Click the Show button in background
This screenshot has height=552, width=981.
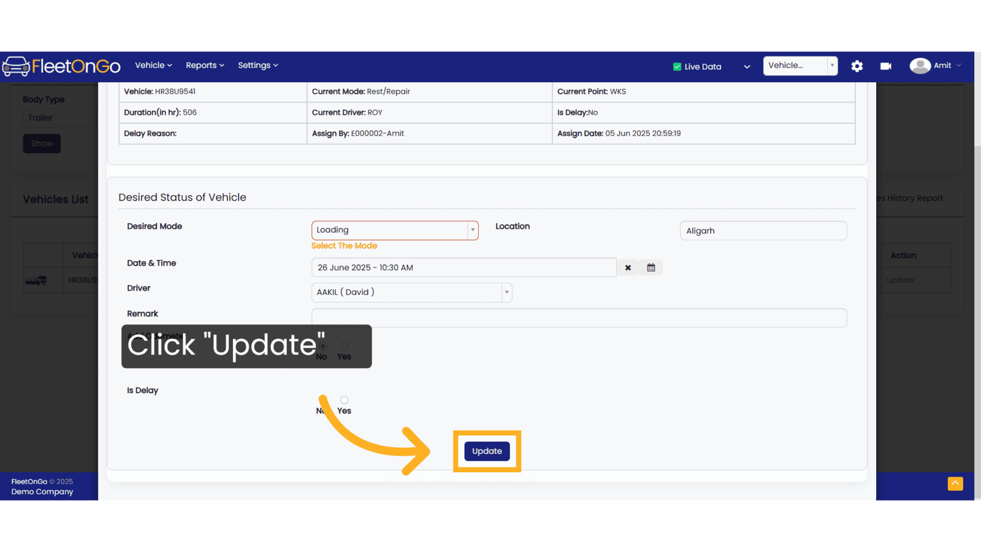(x=42, y=144)
